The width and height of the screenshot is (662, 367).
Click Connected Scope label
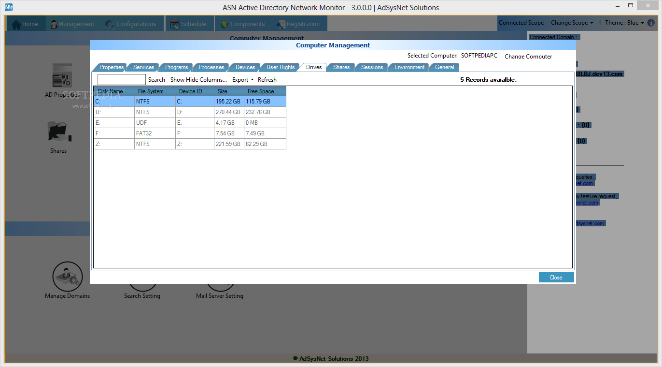pos(521,23)
